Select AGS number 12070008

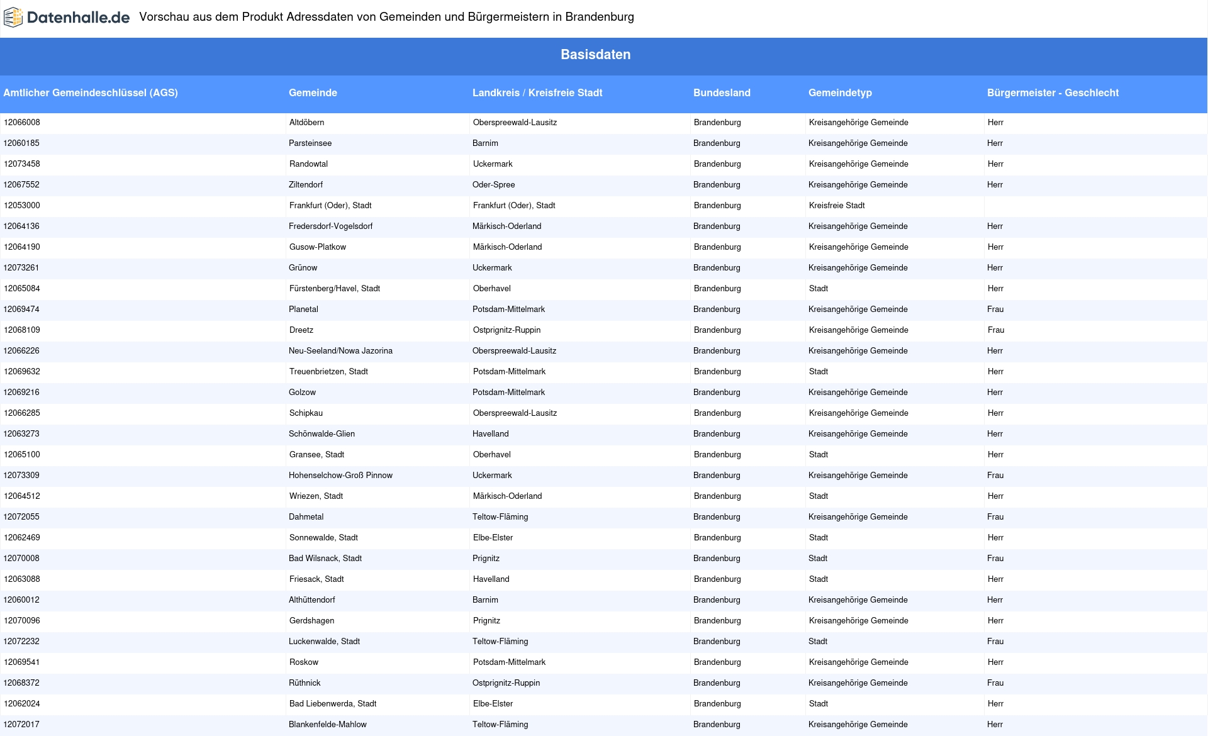click(21, 559)
